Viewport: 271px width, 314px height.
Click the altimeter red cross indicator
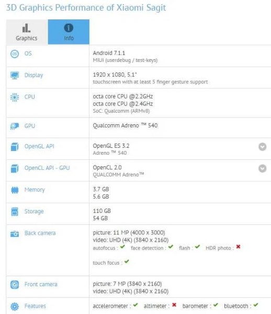[174, 305]
